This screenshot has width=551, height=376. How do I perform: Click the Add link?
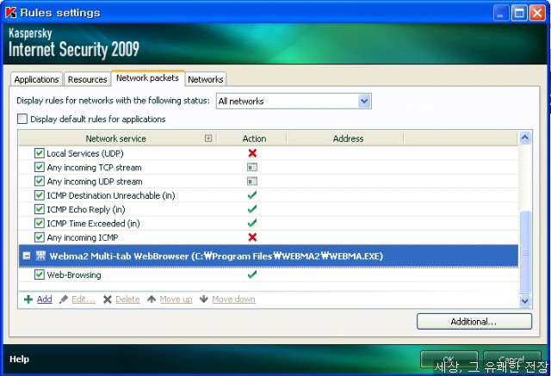[x=44, y=299]
